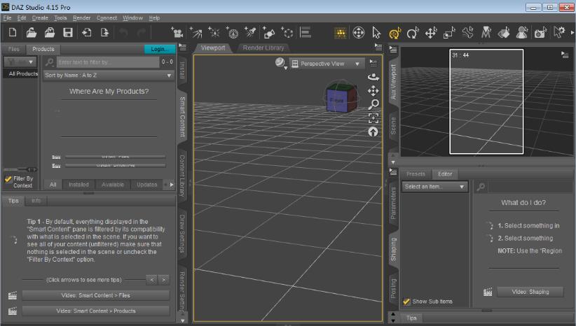
Task: Show the previous tip
Action: point(152,280)
